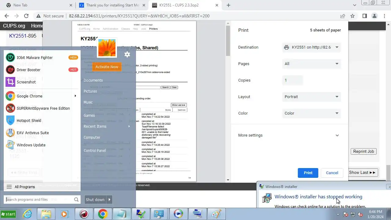The image size is (391, 220).
Task: Switch to Thank you for installing tab
Action: (112, 5)
